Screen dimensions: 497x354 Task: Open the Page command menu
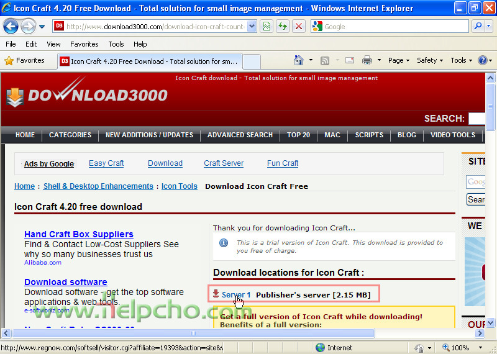399,60
